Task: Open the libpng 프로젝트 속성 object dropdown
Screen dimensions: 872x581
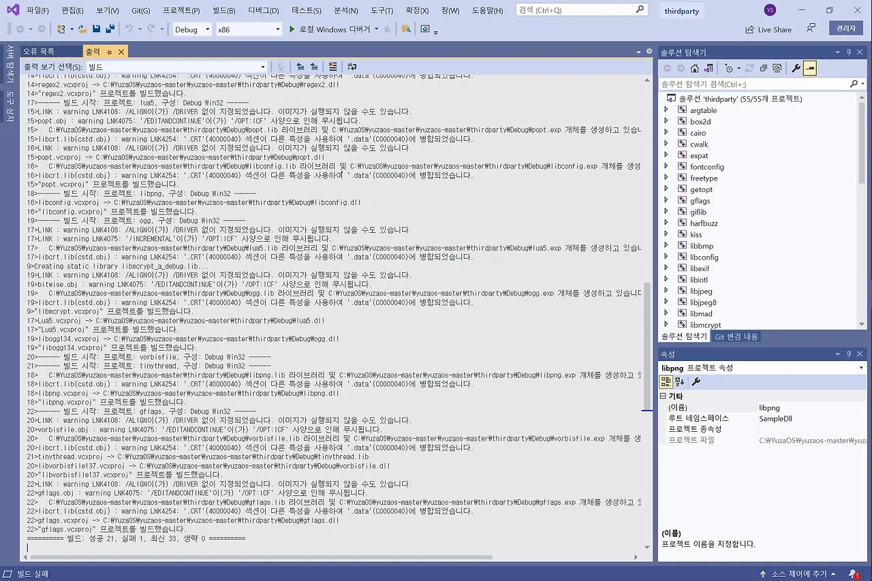Action: tap(762, 368)
